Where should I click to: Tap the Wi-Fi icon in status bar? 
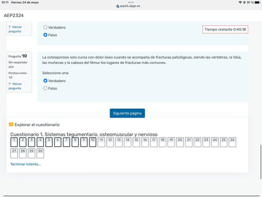(240, 2)
